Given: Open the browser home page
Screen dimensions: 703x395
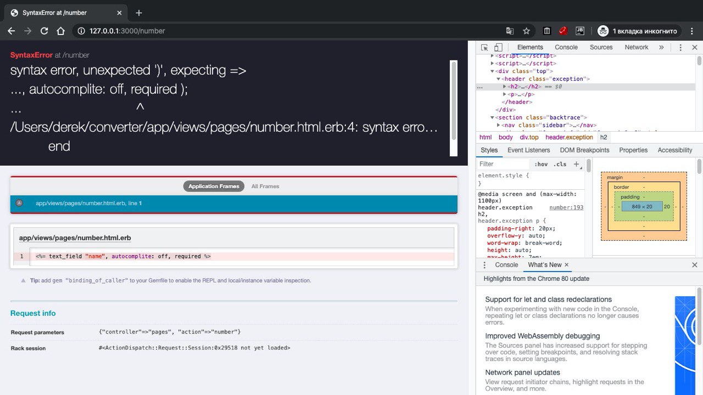Looking at the screenshot, I should 61,31.
